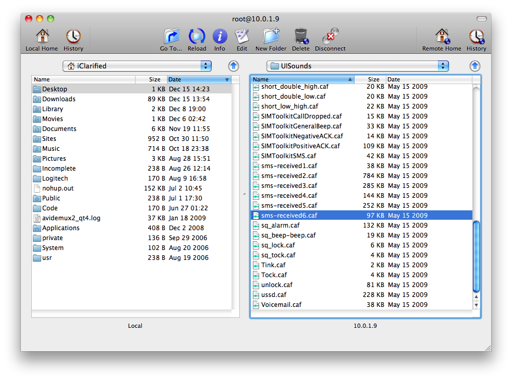Image resolution: width=512 pixels, height=380 pixels.
Task: Select the Downloads folder in local list
Action: 58,99
